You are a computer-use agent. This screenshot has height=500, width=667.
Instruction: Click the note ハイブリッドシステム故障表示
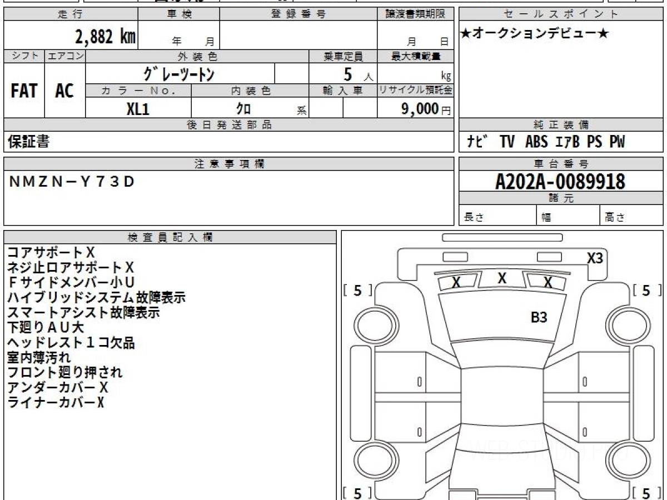click(x=96, y=298)
